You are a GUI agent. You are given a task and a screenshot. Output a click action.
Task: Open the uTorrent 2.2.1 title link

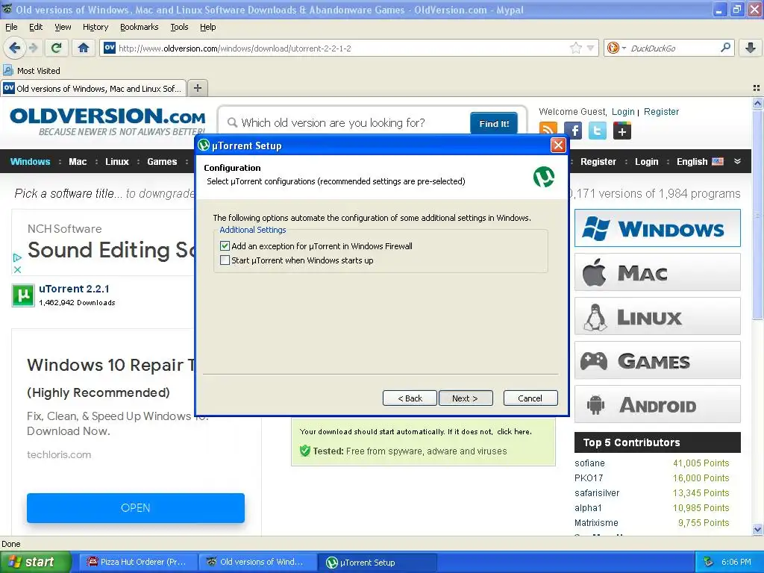pos(74,289)
